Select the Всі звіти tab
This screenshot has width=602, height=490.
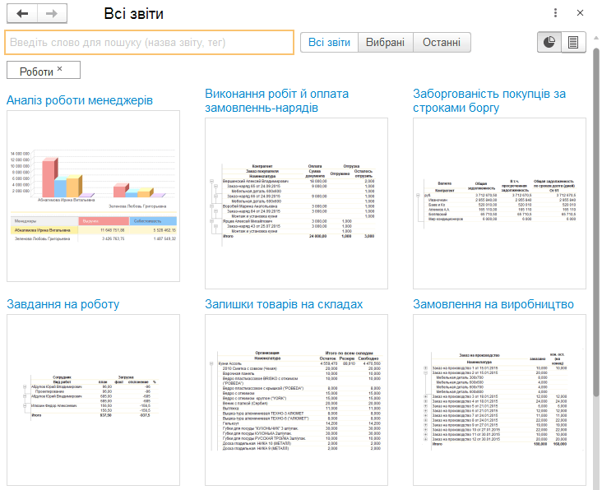[330, 42]
